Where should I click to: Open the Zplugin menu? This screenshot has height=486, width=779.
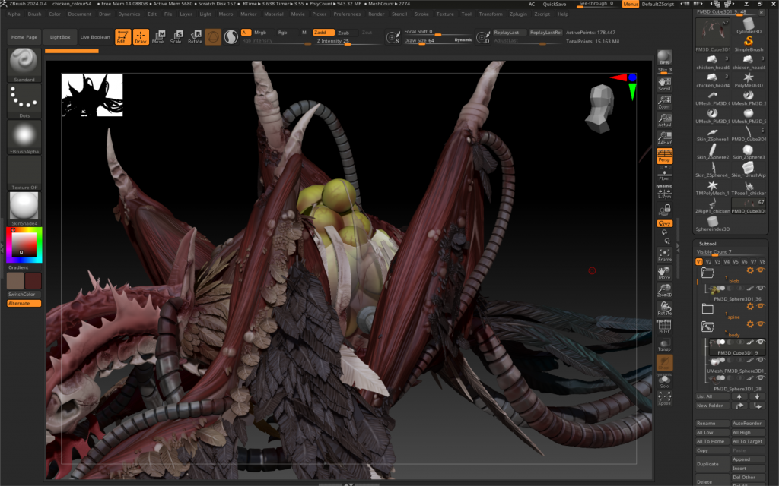click(x=520, y=14)
